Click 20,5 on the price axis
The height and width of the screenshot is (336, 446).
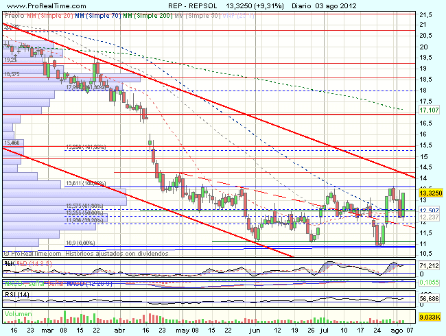tap(425, 36)
